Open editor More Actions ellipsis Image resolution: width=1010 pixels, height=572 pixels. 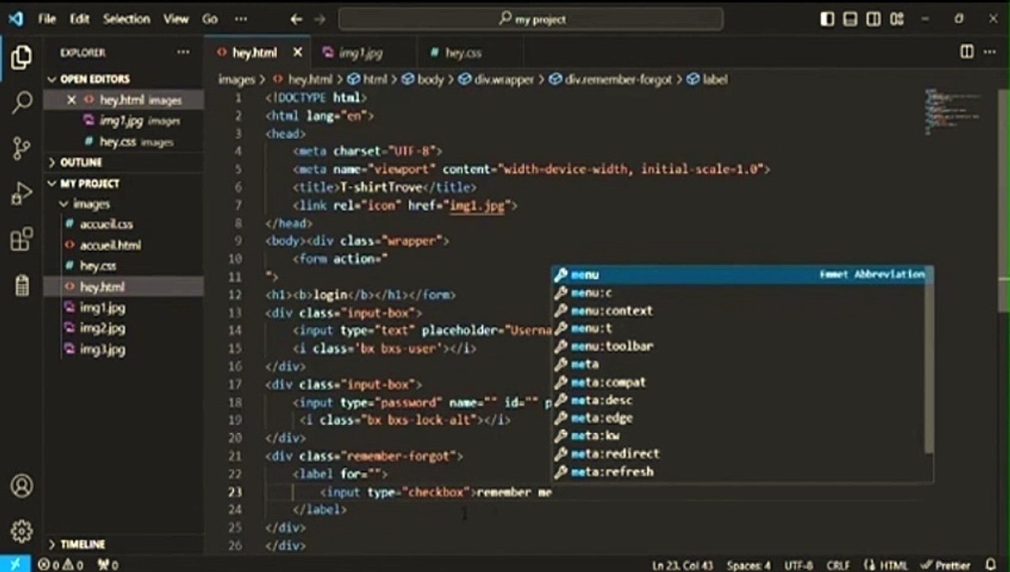991,52
